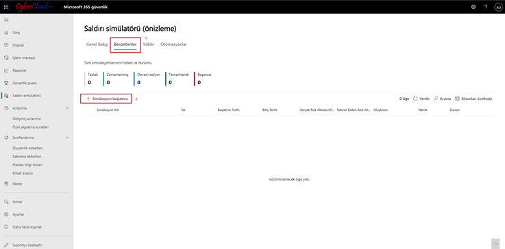
Task: Collapse the Sınıflandırma section chevron
Action: (x=67, y=137)
